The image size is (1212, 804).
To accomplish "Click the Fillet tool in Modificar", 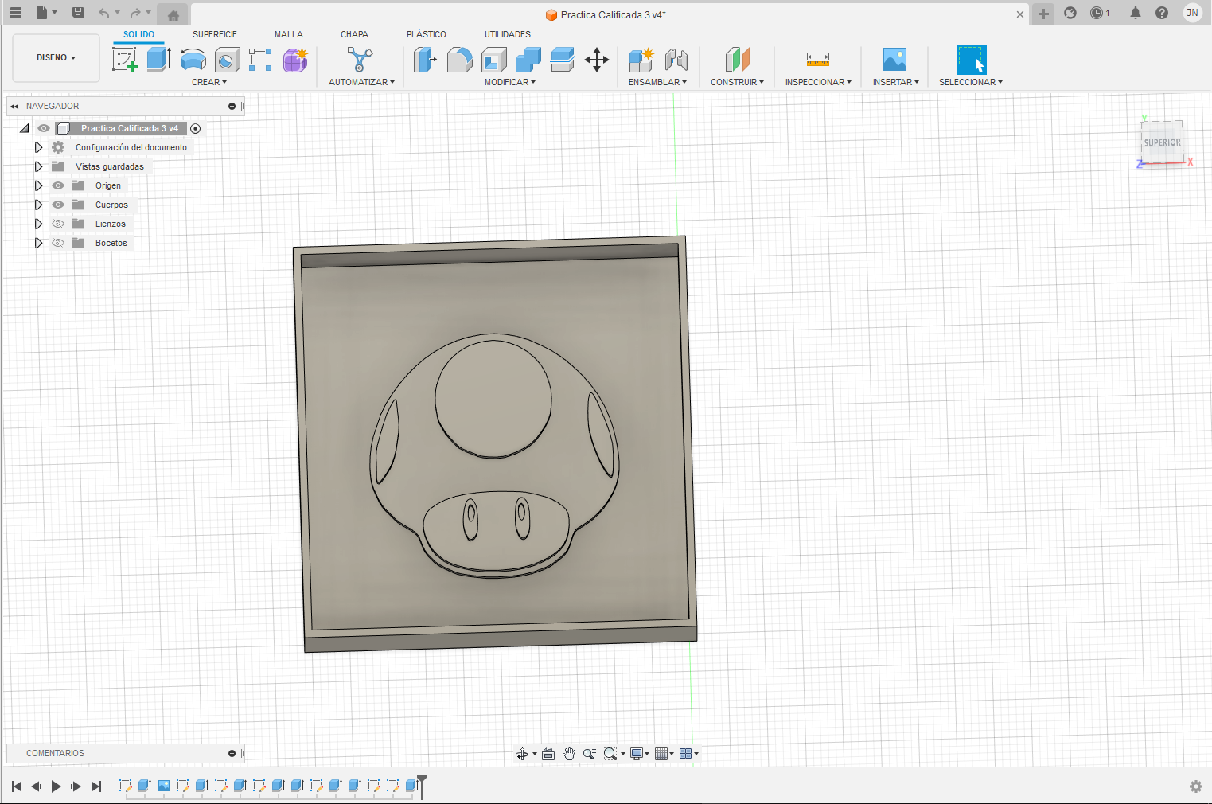I will [x=459, y=60].
